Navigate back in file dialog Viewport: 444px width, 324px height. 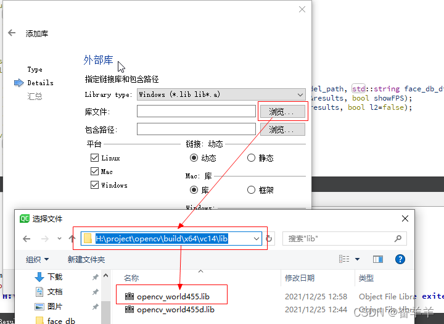pos(27,239)
